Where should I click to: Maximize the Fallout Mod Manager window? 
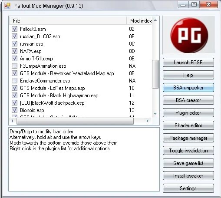pyautogui.click(x=194, y=5)
